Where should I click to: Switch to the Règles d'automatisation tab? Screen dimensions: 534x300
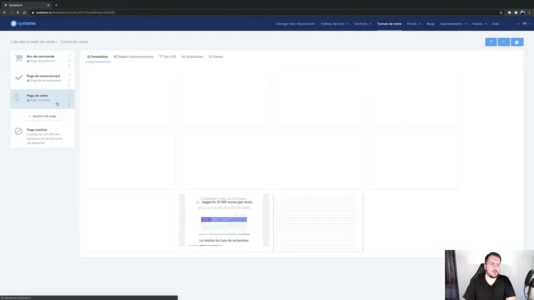pos(133,57)
